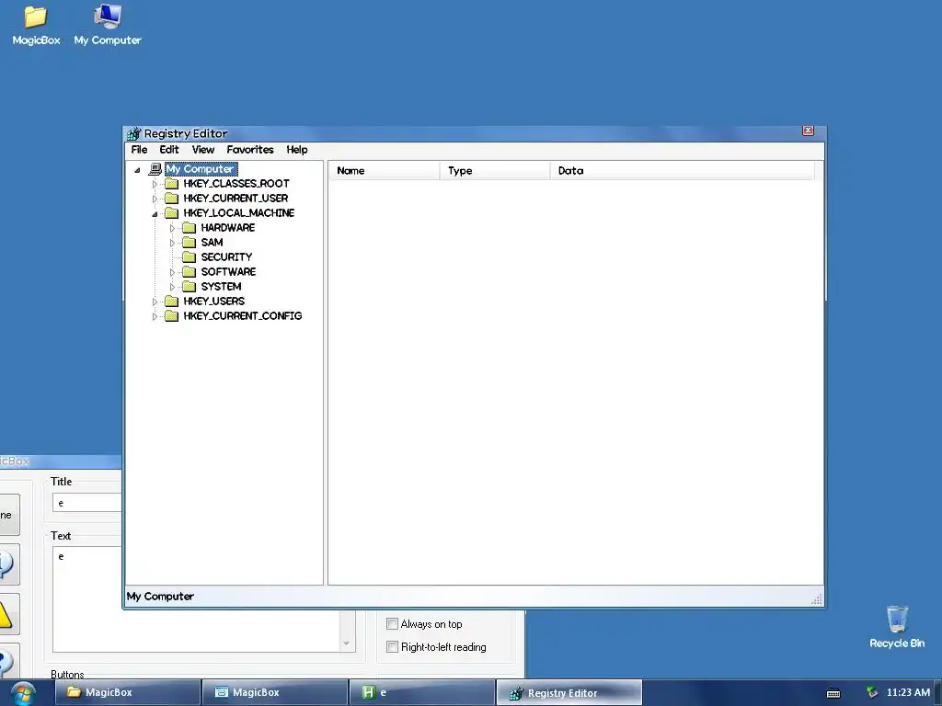Click the Type column header
The width and height of the screenshot is (942, 706).
(x=495, y=170)
